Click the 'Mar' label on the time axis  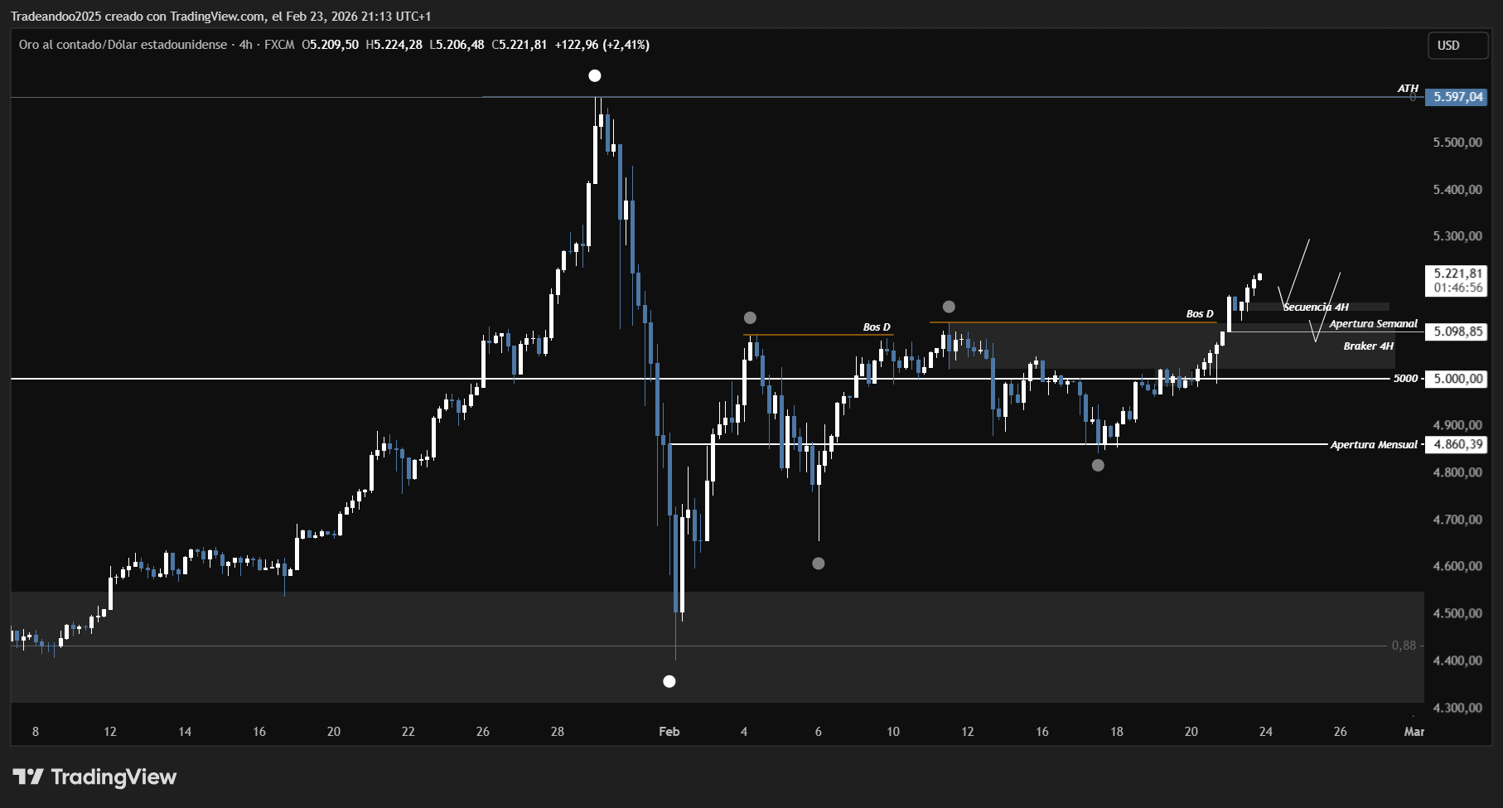click(1414, 731)
